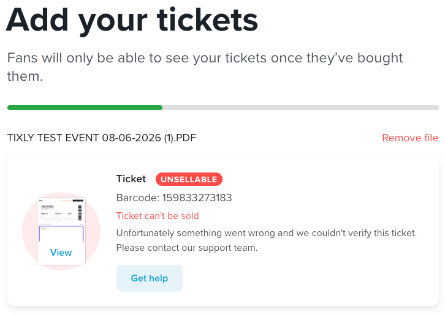445x315 pixels.
Task: Select the barcode number 159833273183
Action: 197,198
